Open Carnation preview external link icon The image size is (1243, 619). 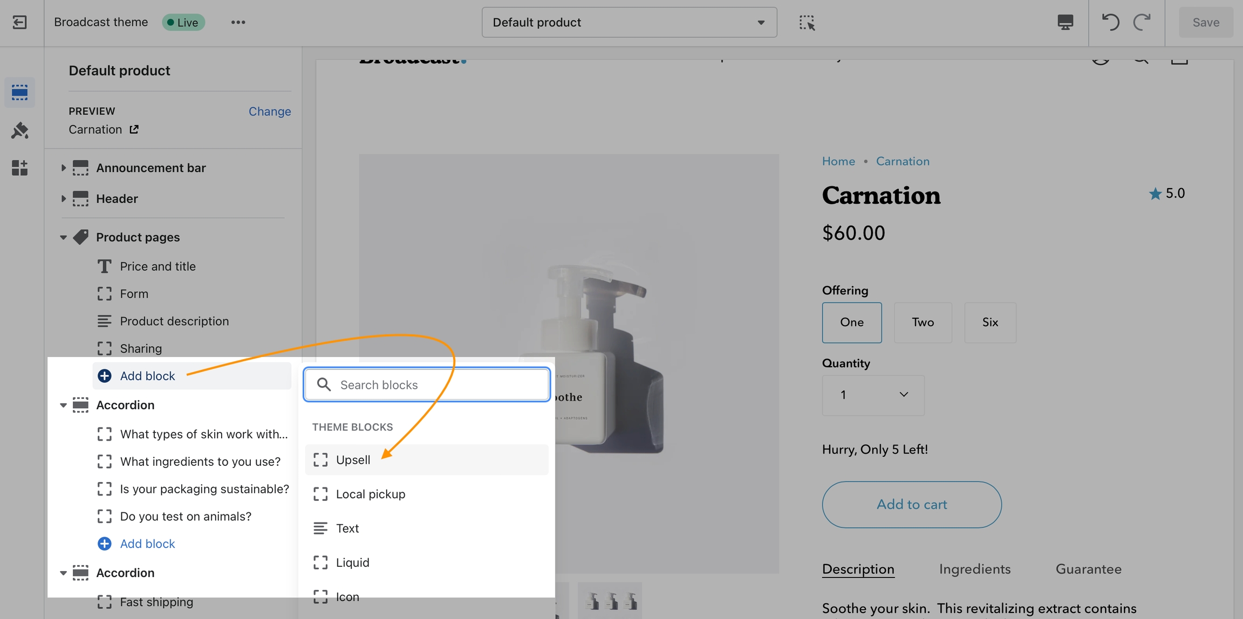tap(134, 129)
